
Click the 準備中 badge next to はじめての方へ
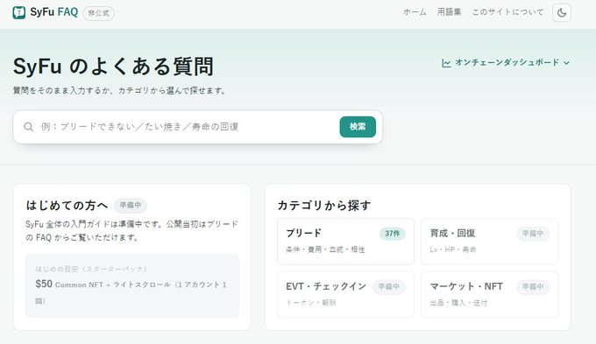[x=131, y=206]
